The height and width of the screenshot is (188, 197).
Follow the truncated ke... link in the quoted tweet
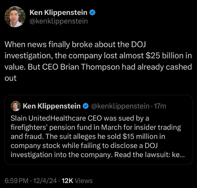[x=177, y=156]
